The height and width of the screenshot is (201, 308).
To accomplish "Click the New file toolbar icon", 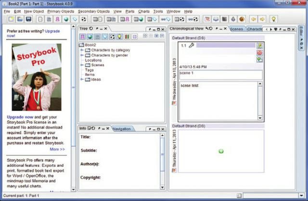I will [x=11, y=19].
